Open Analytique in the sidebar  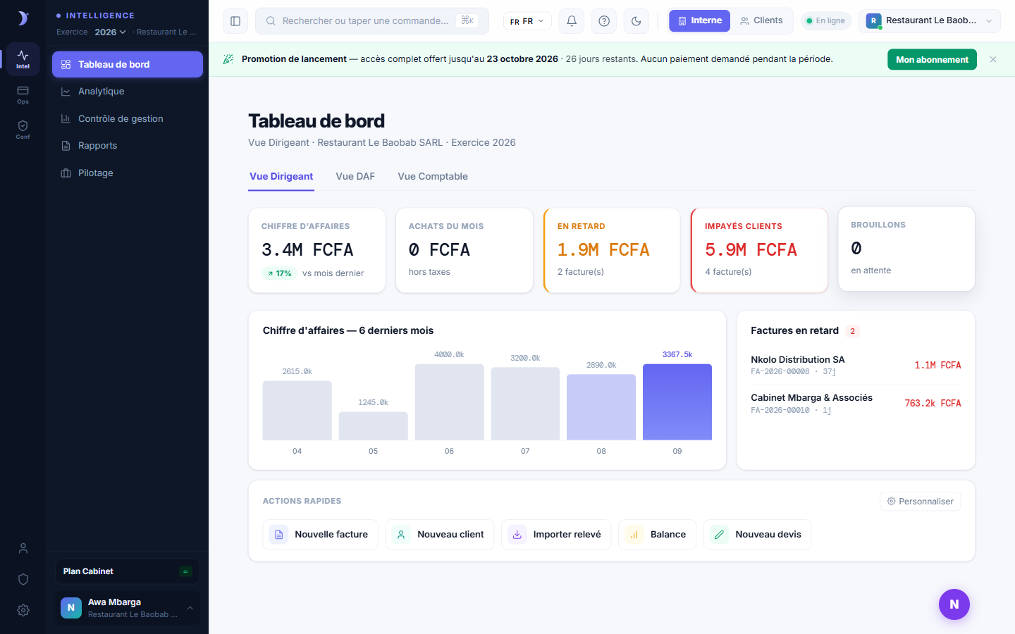tap(128, 92)
